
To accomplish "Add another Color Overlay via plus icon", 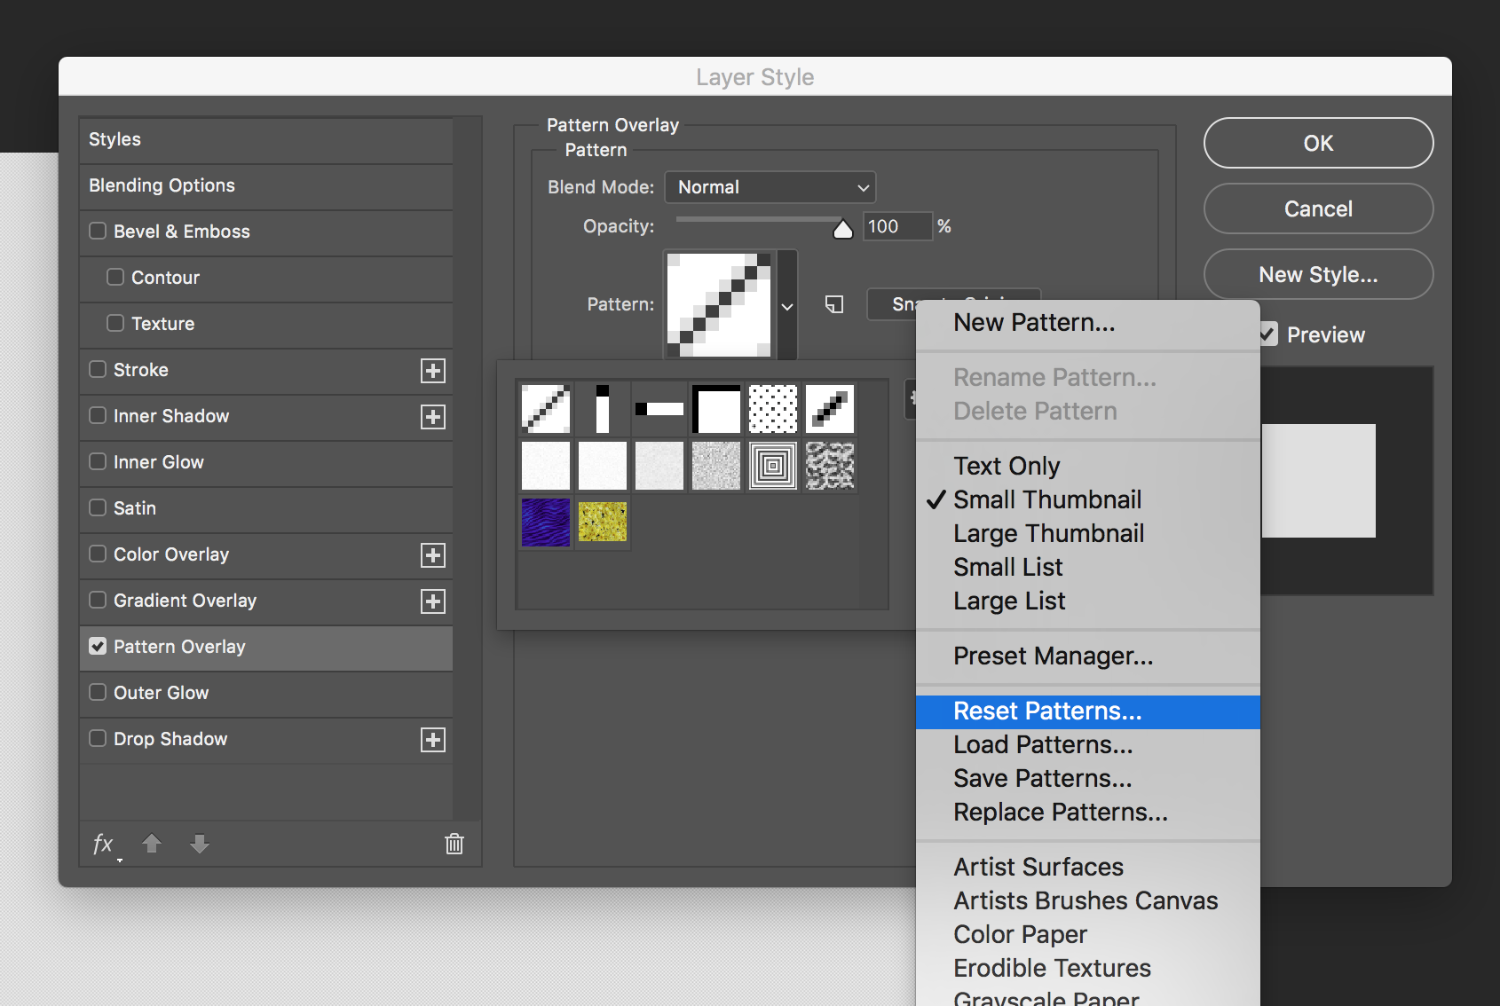I will point(433,555).
